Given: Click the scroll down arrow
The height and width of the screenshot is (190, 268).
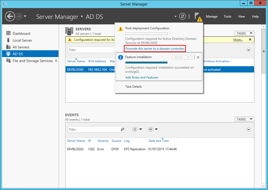Looking at the screenshot, I should (x=264, y=186).
